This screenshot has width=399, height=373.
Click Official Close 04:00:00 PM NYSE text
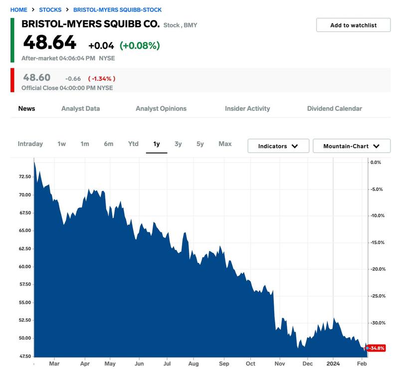[x=67, y=88]
